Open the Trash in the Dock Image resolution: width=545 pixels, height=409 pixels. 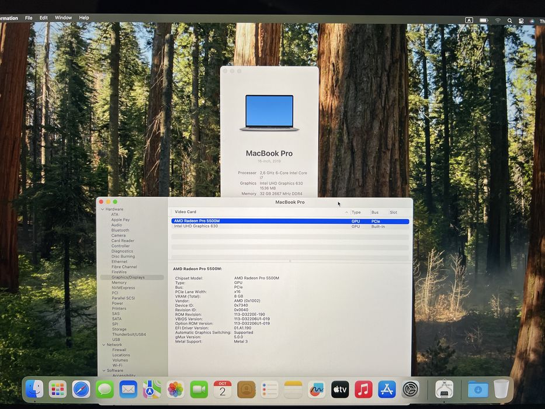click(x=501, y=389)
